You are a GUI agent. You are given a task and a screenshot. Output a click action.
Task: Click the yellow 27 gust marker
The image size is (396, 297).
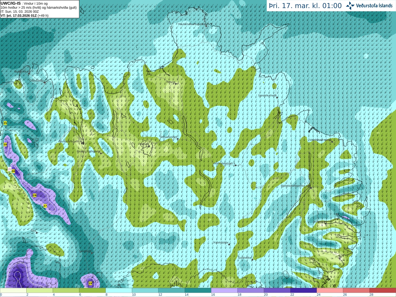pos(45,206)
